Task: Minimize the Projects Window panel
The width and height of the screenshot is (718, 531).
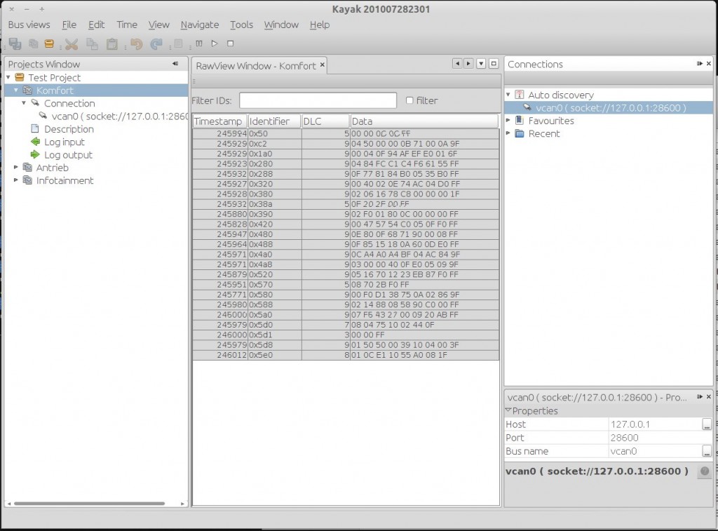Action: (x=175, y=64)
